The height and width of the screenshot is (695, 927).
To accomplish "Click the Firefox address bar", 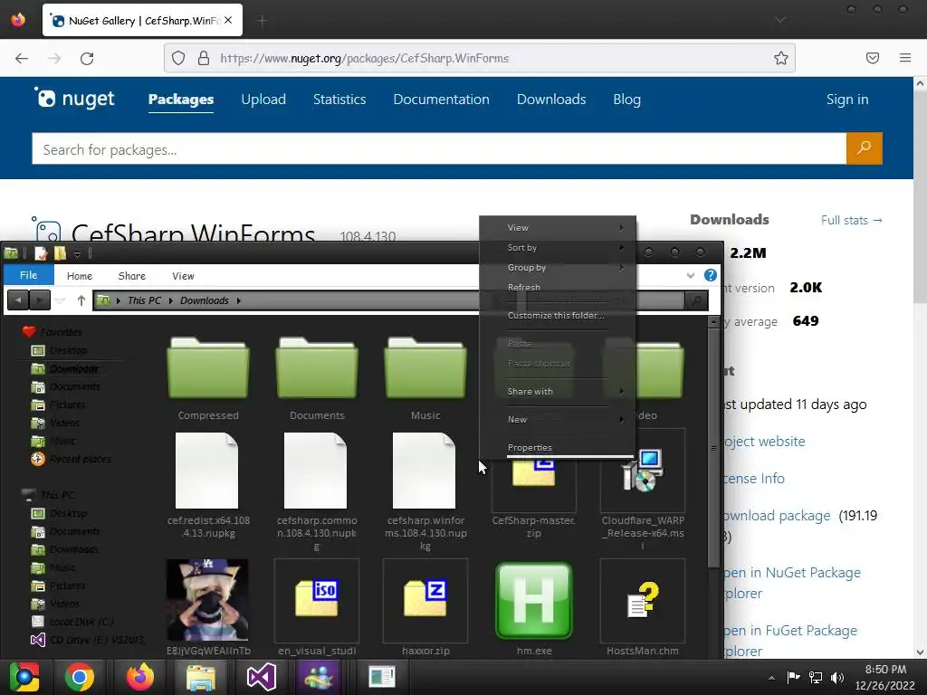I will coord(479,58).
